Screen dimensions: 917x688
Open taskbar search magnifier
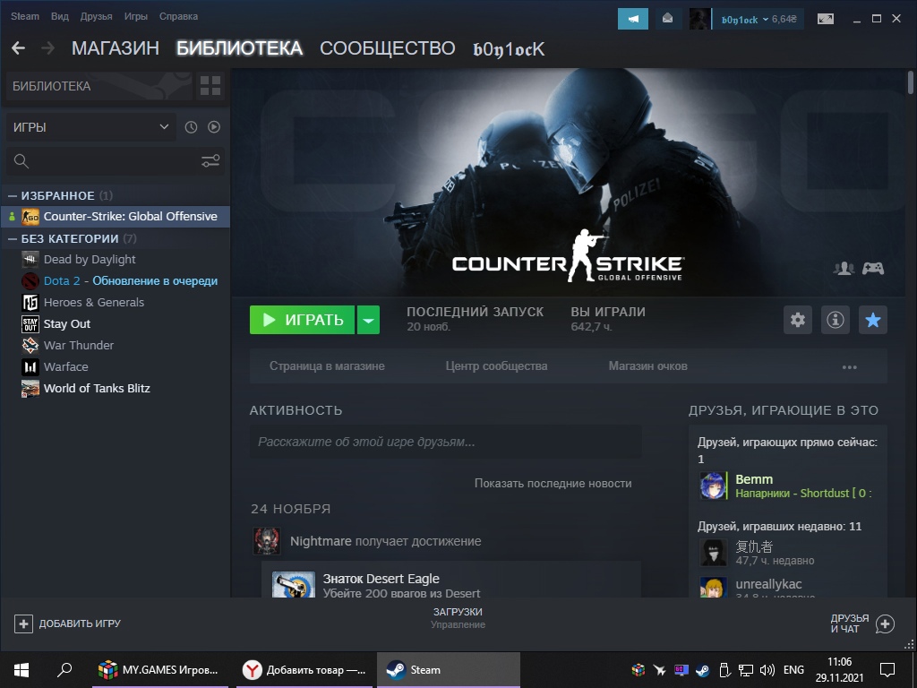pyautogui.click(x=64, y=670)
